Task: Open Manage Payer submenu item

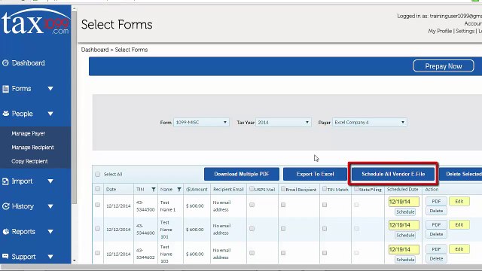Action: tap(29, 133)
